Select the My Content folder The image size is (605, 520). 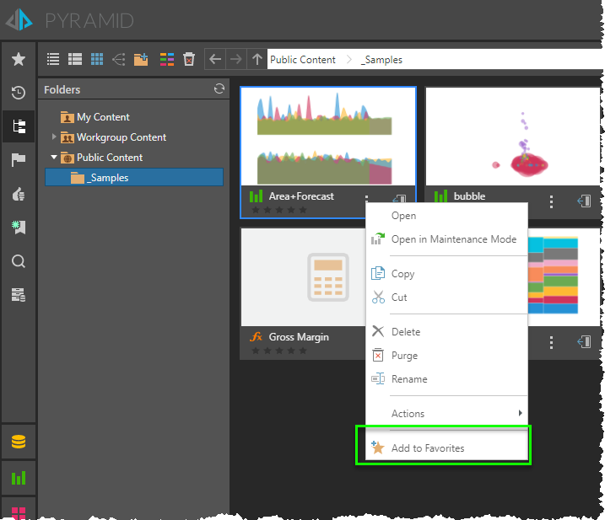pyautogui.click(x=103, y=117)
